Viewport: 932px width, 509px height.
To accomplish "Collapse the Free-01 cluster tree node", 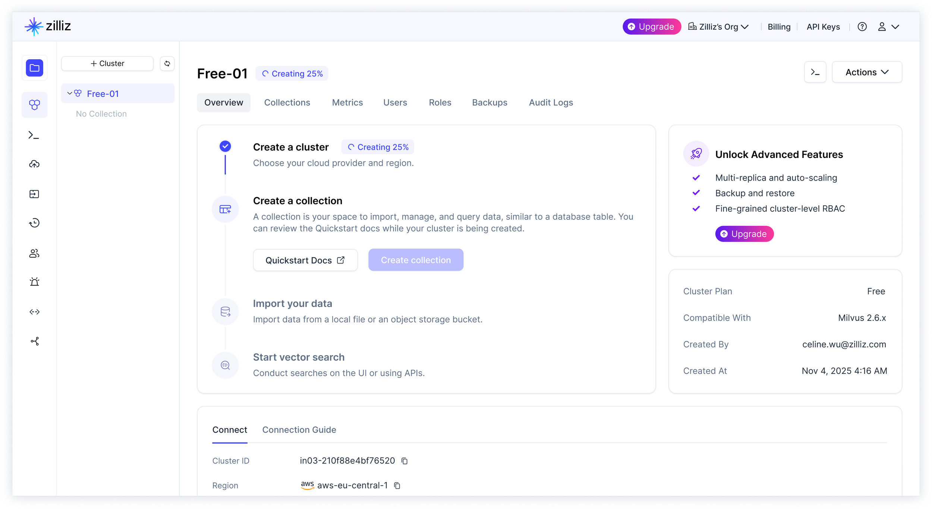I will click(x=69, y=94).
